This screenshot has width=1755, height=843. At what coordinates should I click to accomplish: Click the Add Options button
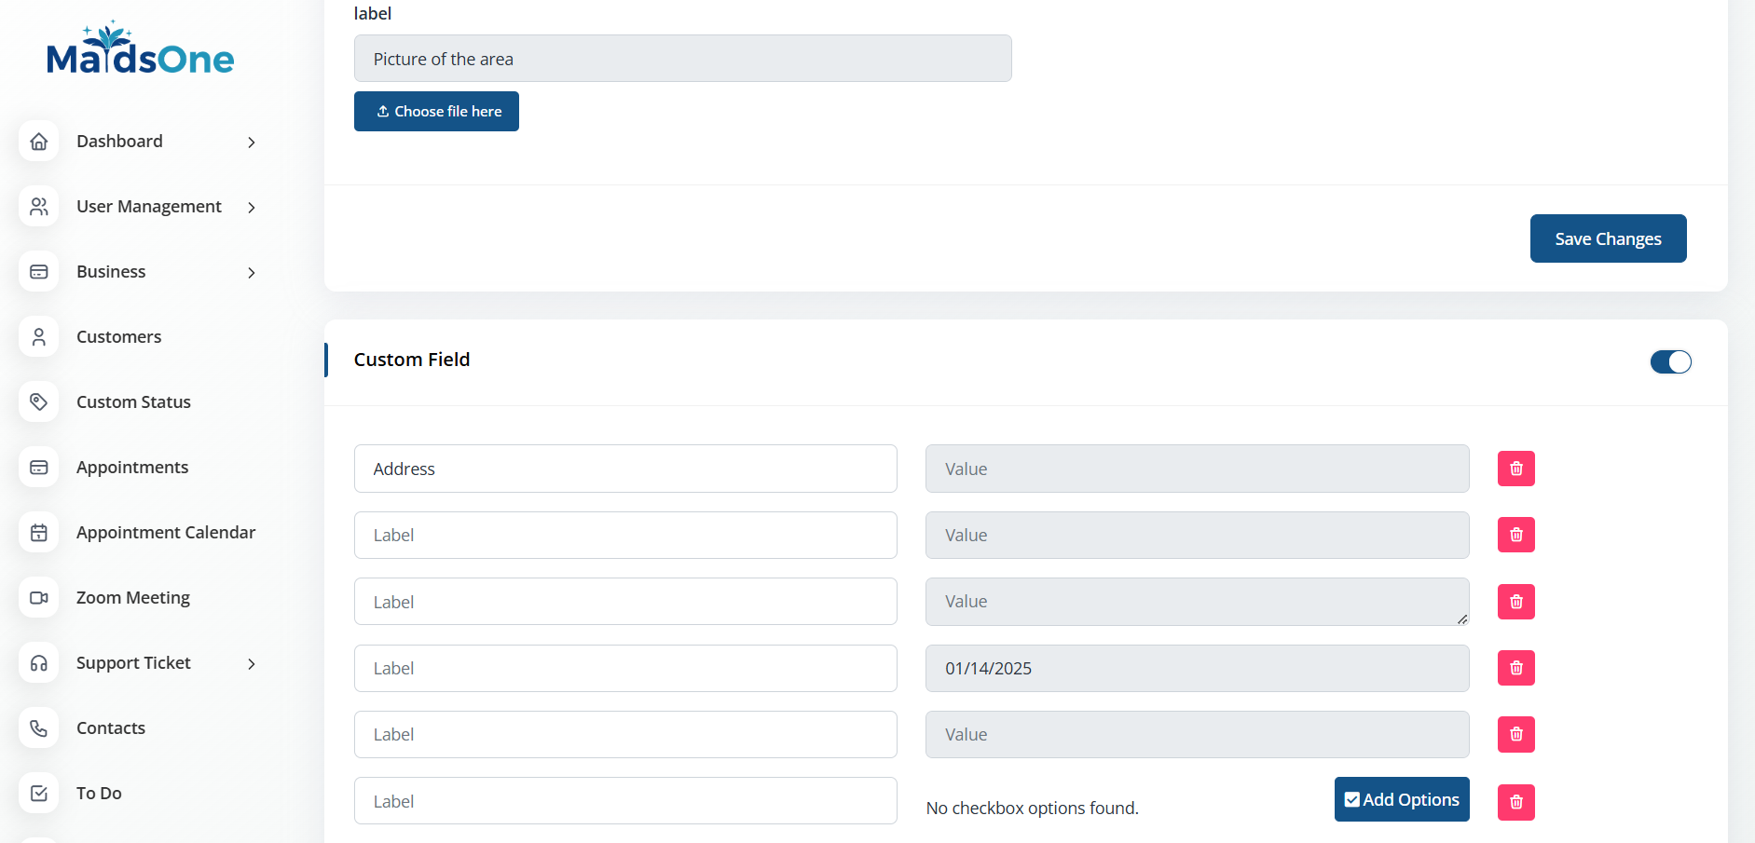(x=1401, y=799)
